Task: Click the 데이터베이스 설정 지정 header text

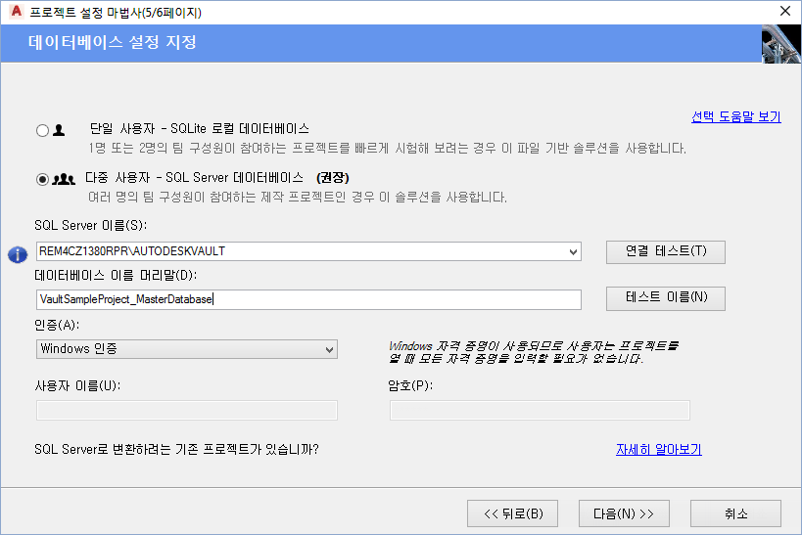Action: click(x=113, y=42)
